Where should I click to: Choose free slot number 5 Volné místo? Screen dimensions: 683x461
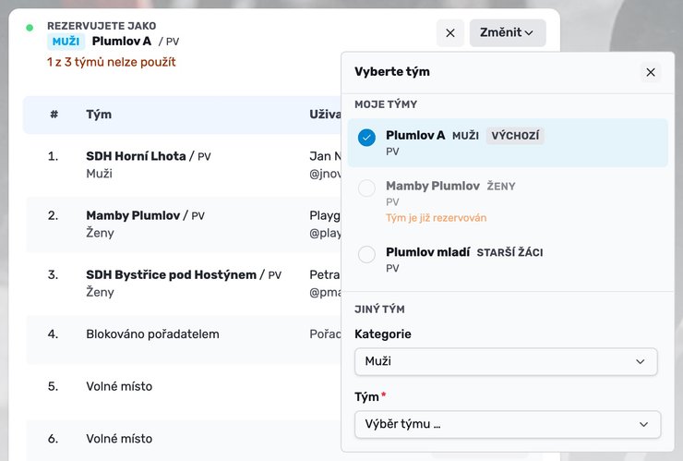183,386
